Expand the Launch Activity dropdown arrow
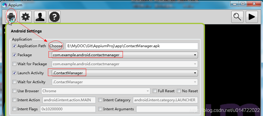The width and height of the screenshot is (263, 116). coord(195,73)
